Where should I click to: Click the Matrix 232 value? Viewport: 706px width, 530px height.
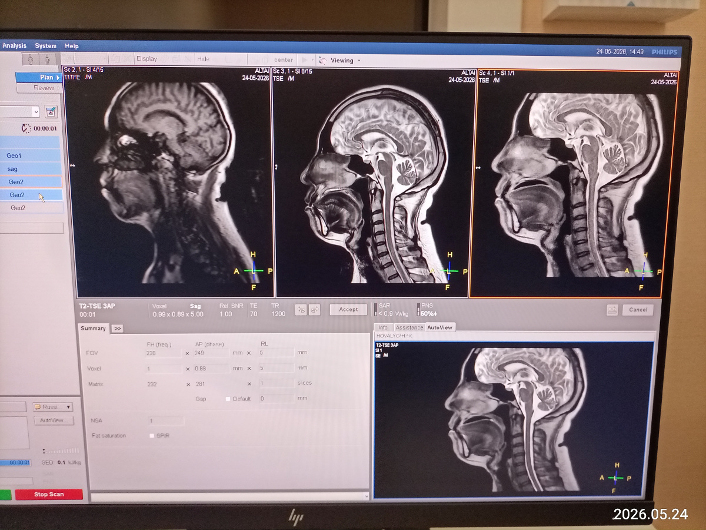pos(152,384)
